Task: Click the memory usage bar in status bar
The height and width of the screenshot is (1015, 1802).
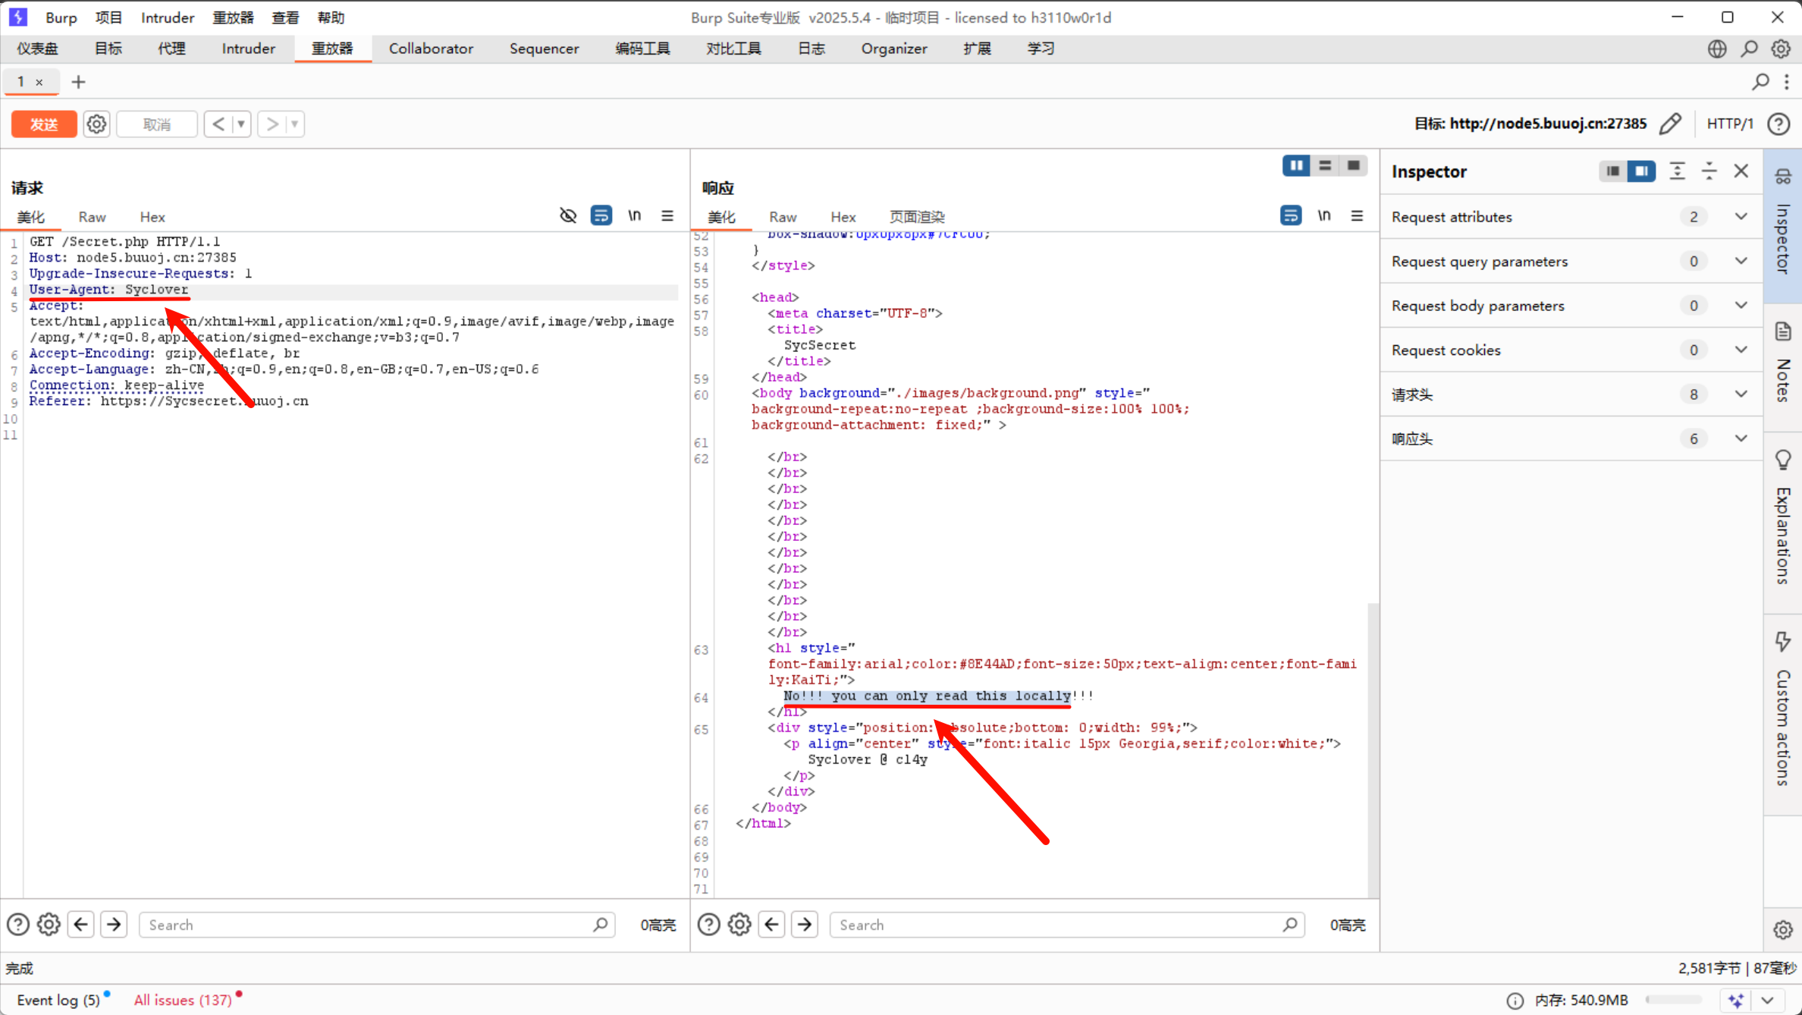Action: (1674, 1000)
